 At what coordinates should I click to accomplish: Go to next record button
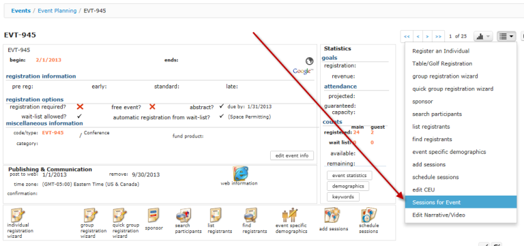(427, 36)
